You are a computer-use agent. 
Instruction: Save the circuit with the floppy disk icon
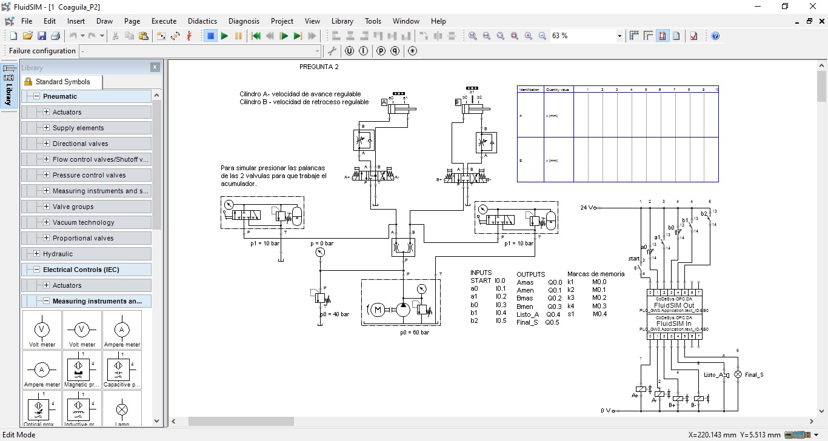click(x=42, y=36)
